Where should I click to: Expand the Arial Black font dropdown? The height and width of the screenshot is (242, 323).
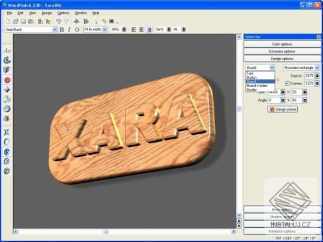click(x=55, y=30)
